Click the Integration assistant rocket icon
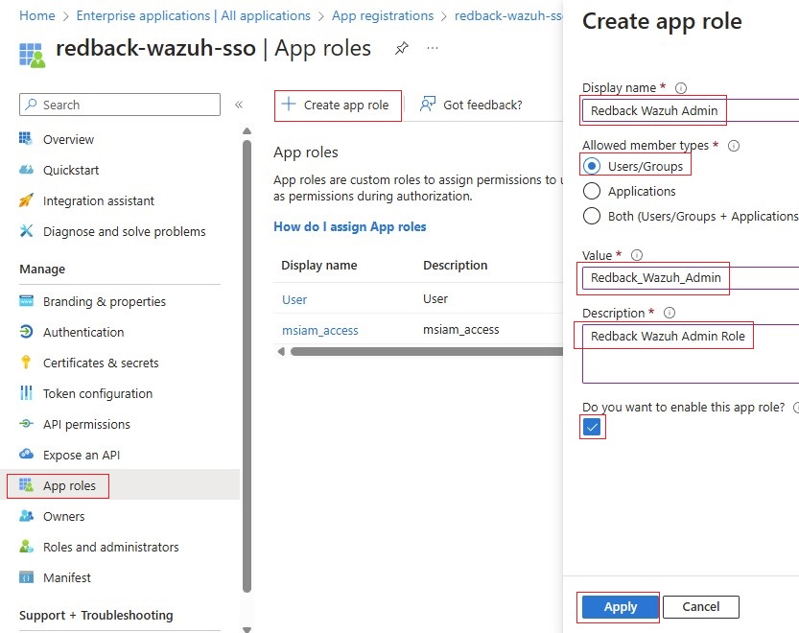The image size is (799, 633). (26, 200)
